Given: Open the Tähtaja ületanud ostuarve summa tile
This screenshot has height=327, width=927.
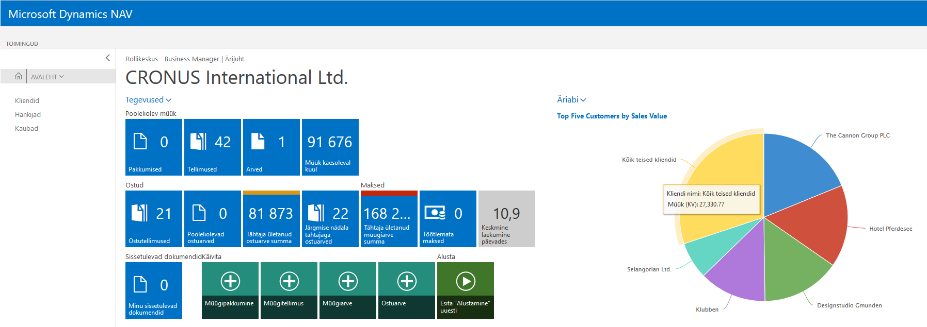Looking at the screenshot, I should (271, 219).
